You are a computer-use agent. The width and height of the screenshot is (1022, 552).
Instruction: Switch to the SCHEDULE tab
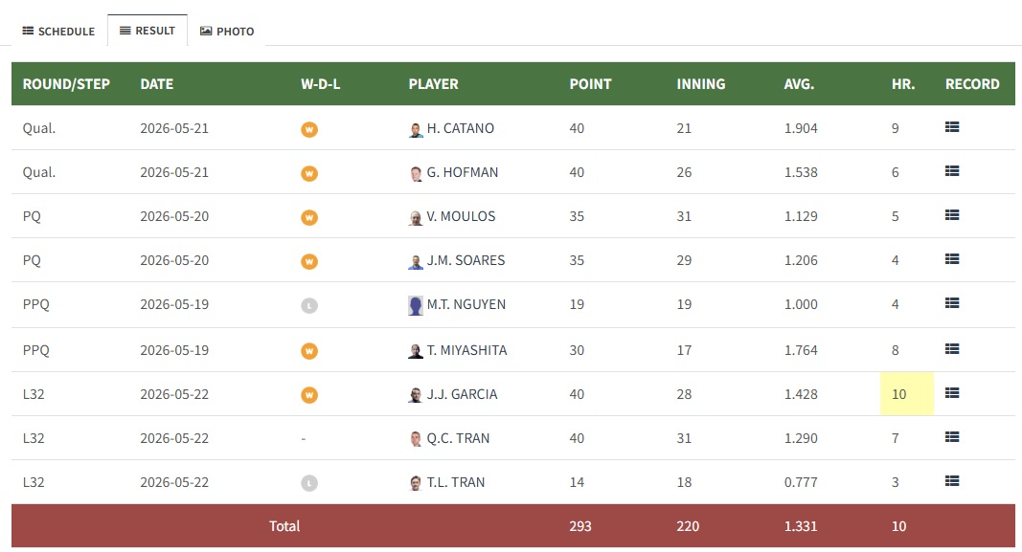[58, 32]
